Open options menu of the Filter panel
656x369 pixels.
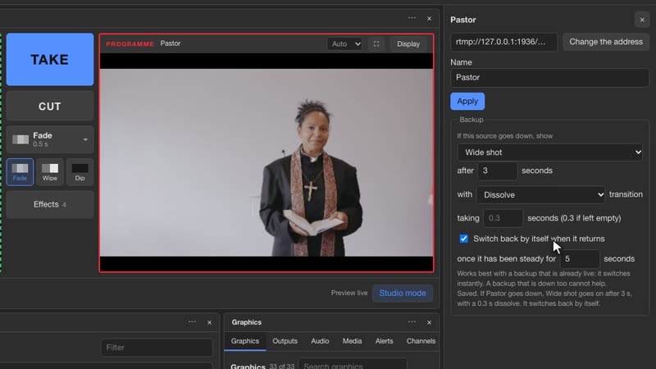(x=192, y=322)
